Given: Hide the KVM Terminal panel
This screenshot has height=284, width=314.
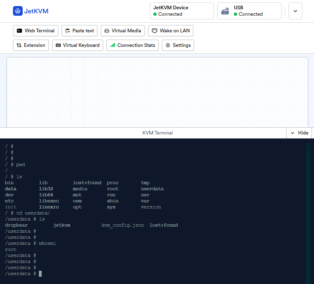Looking at the screenshot, I should (299, 133).
